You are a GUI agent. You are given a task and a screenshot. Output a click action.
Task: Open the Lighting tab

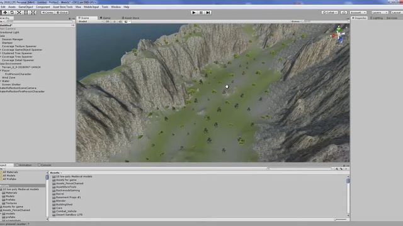377,18
